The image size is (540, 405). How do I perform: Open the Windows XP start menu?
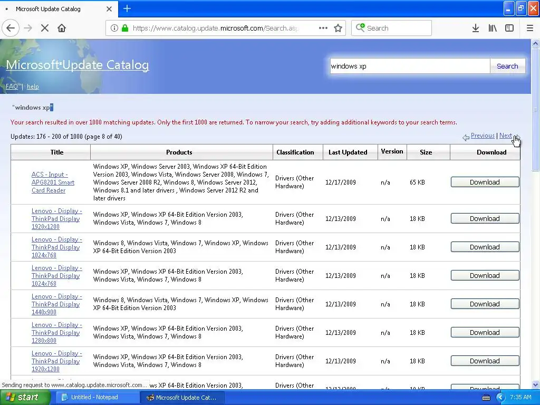[25, 397]
